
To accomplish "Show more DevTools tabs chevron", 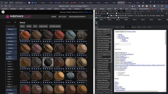I will (x=153, y=11).
